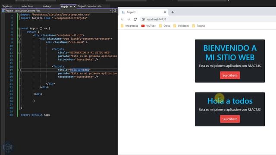Click 'export default App;' code line

(35, 115)
